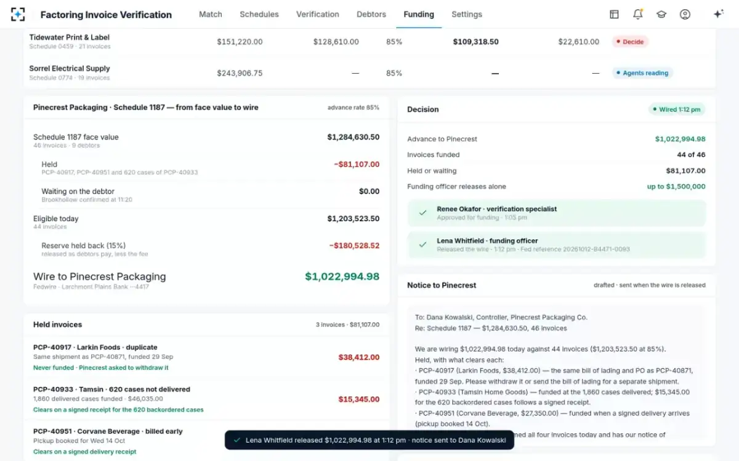Click the toast notification checkmark icon
Viewport: 739px width, 461px height.
point(236,440)
